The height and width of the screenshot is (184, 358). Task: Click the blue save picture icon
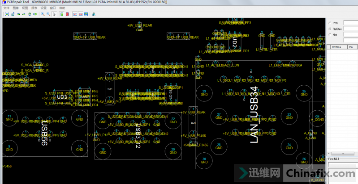pyautogui.click(x=86, y=14)
